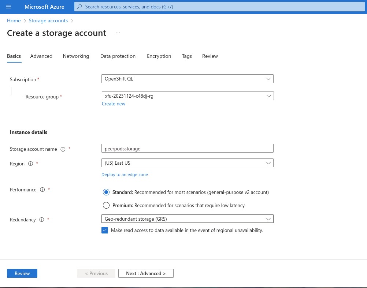
Task: Uncheck the read access availability checkbox
Action: [x=105, y=230]
